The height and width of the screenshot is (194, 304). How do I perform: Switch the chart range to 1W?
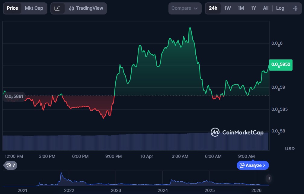tap(227, 8)
